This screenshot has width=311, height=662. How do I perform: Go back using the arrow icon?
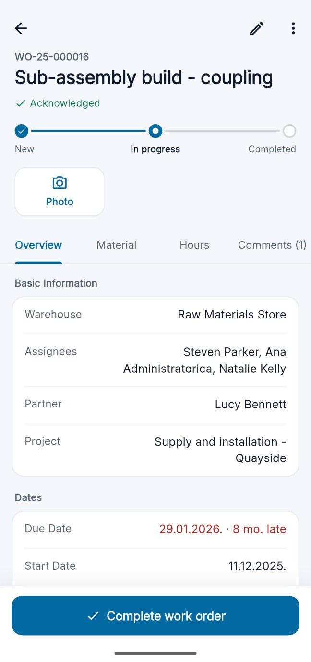[21, 28]
